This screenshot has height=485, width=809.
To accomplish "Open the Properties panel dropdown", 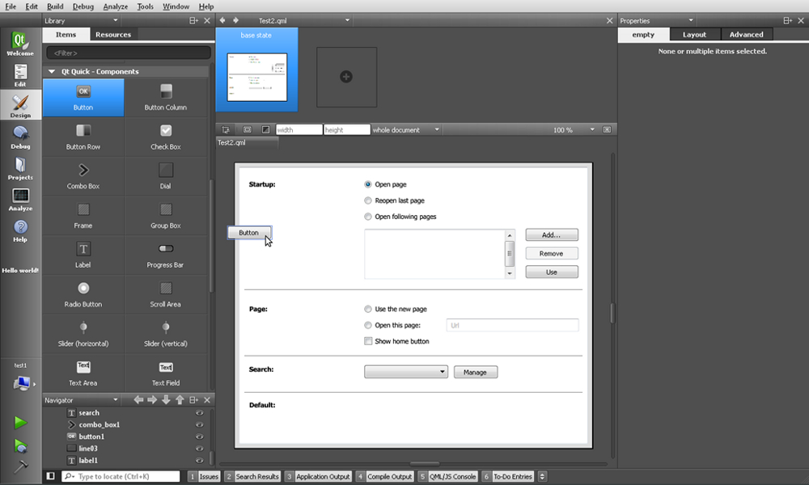I will pyautogui.click(x=691, y=21).
